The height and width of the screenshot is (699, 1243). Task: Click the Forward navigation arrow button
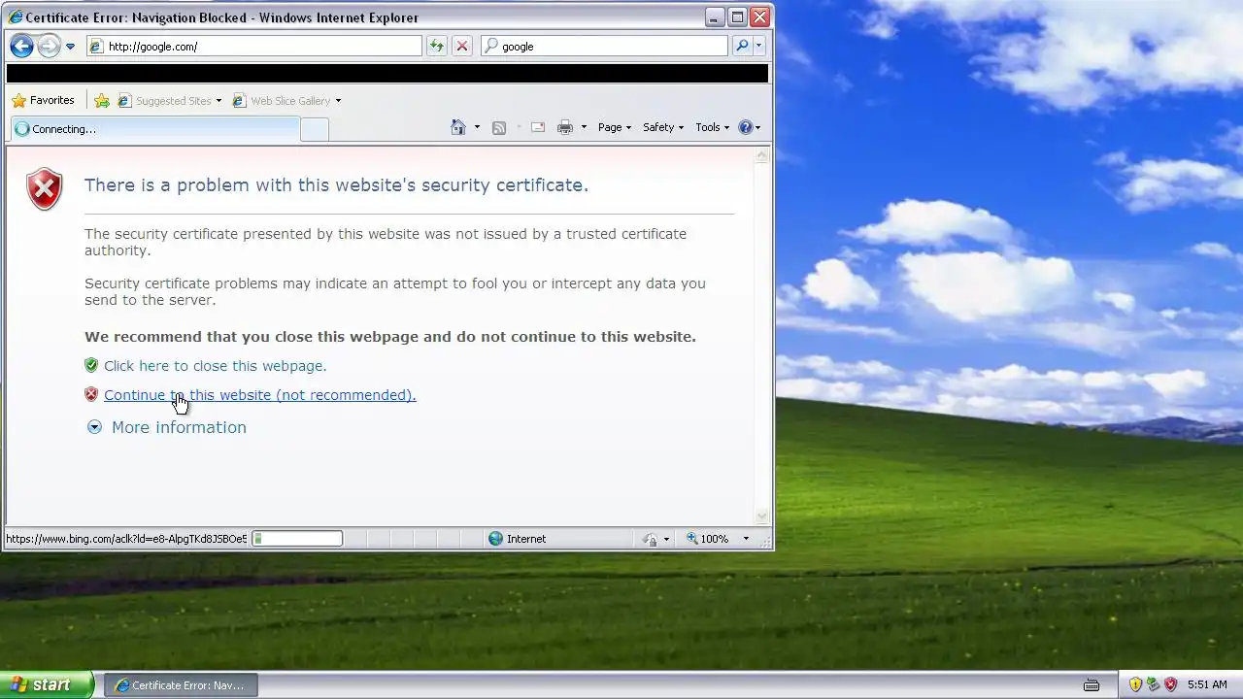[49, 46]
